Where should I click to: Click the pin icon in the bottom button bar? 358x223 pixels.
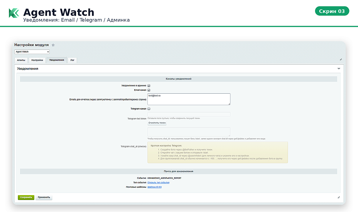(339, 198)
